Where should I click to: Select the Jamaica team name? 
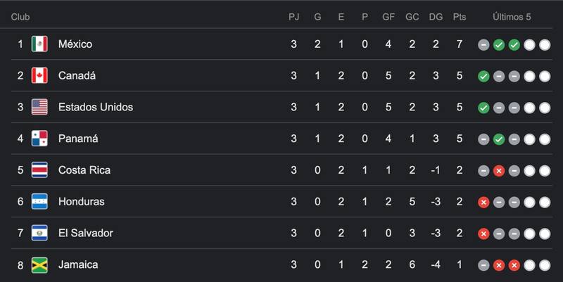point(78,264)
